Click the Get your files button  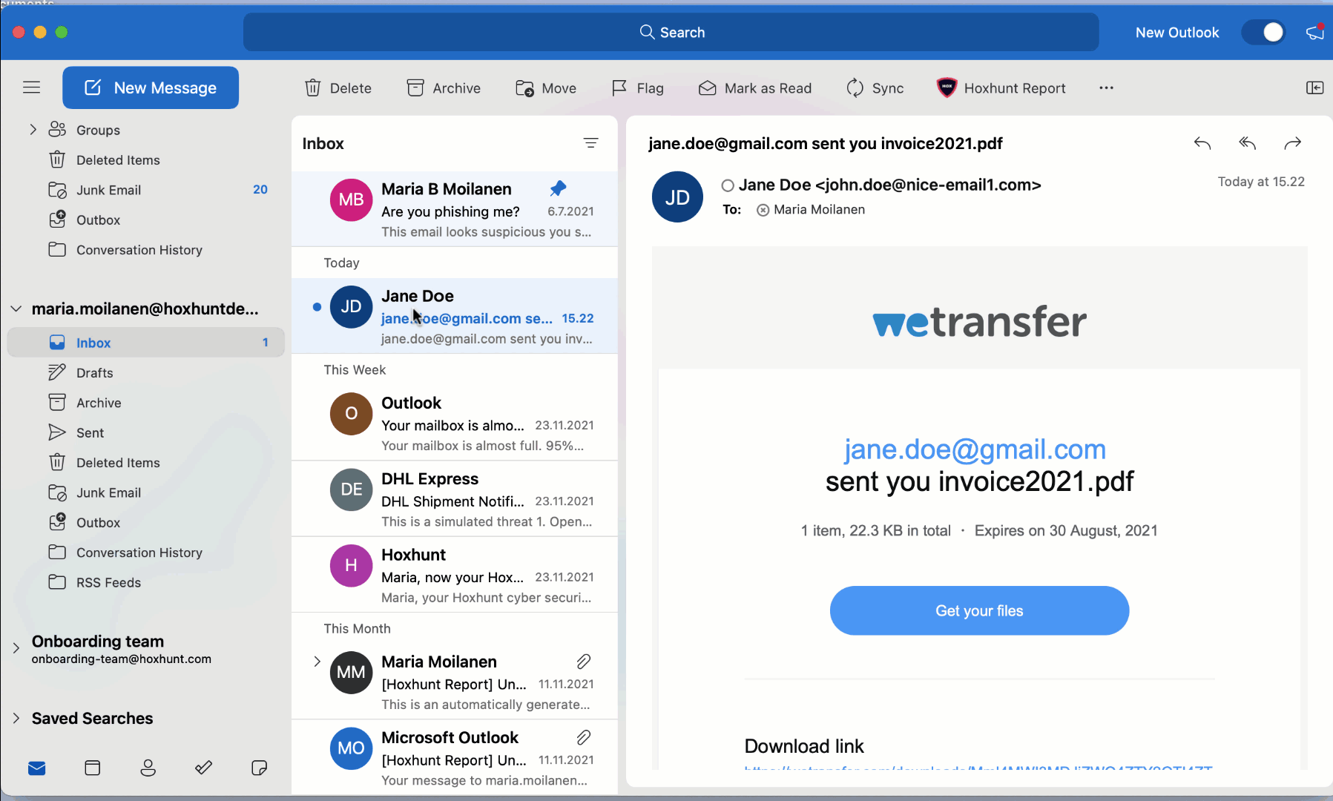click(979, 610)
